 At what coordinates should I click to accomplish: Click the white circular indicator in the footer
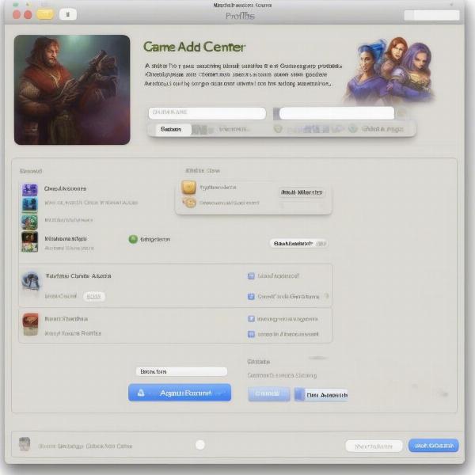tap(200, 445)
